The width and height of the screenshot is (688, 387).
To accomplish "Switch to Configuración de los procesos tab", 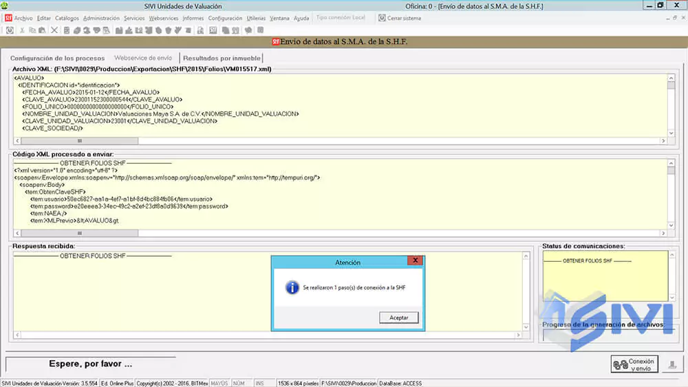I will 58,58.
